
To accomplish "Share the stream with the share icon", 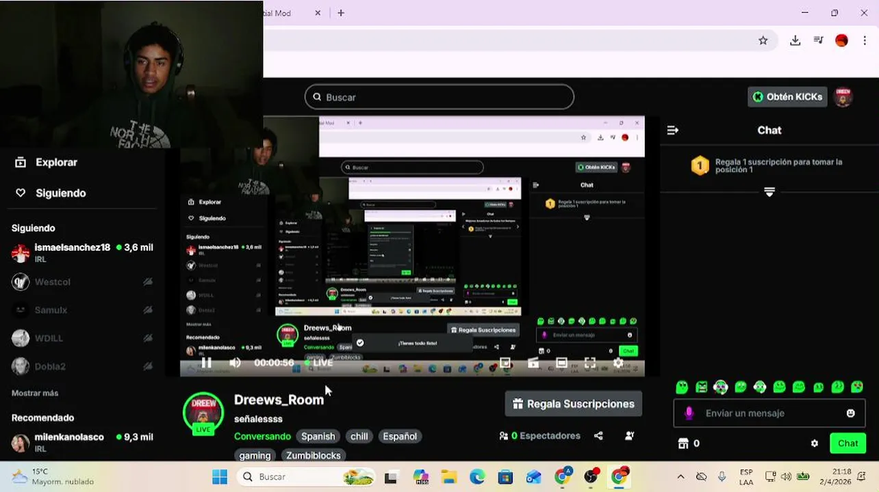I will click(598, 436).
